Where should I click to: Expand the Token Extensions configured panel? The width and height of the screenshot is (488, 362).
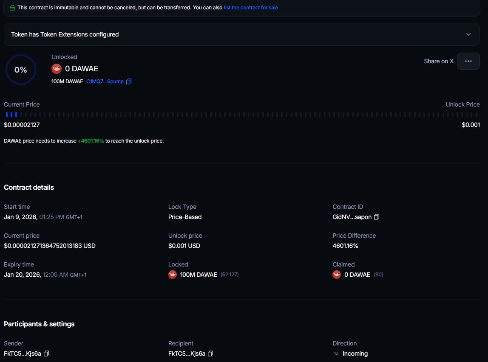pos(242,34)
